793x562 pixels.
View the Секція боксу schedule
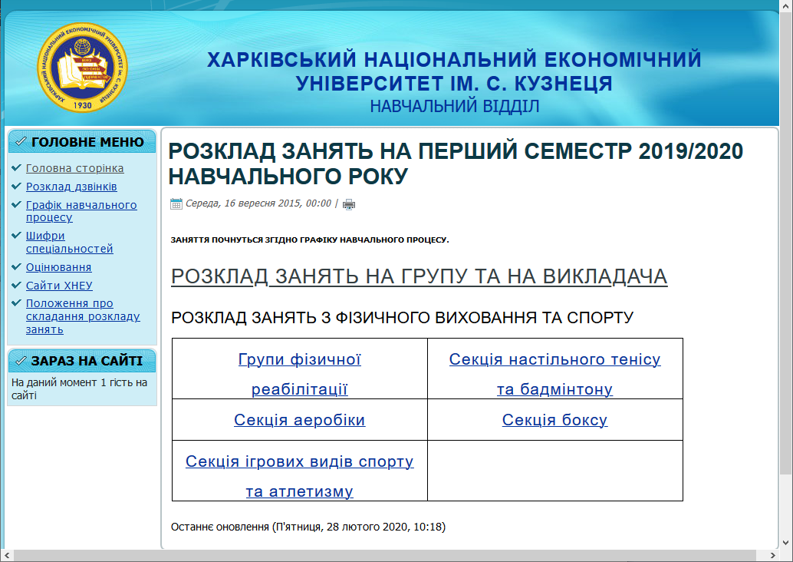tap(554, 420)
